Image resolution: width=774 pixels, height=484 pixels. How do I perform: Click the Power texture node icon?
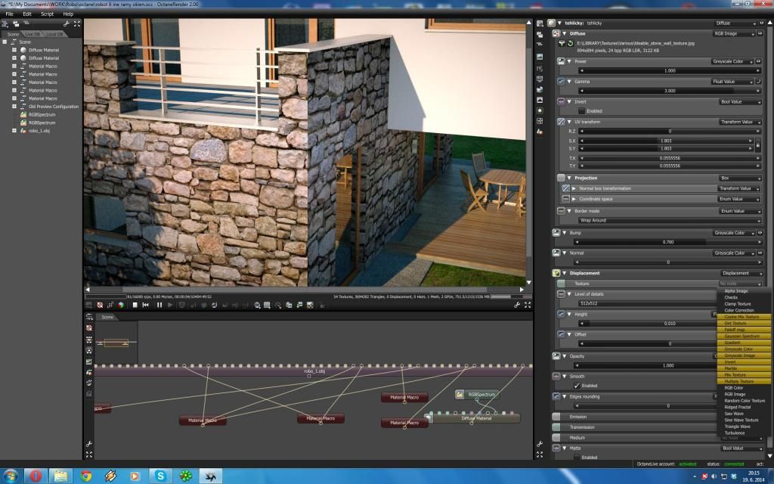(562, 62)
